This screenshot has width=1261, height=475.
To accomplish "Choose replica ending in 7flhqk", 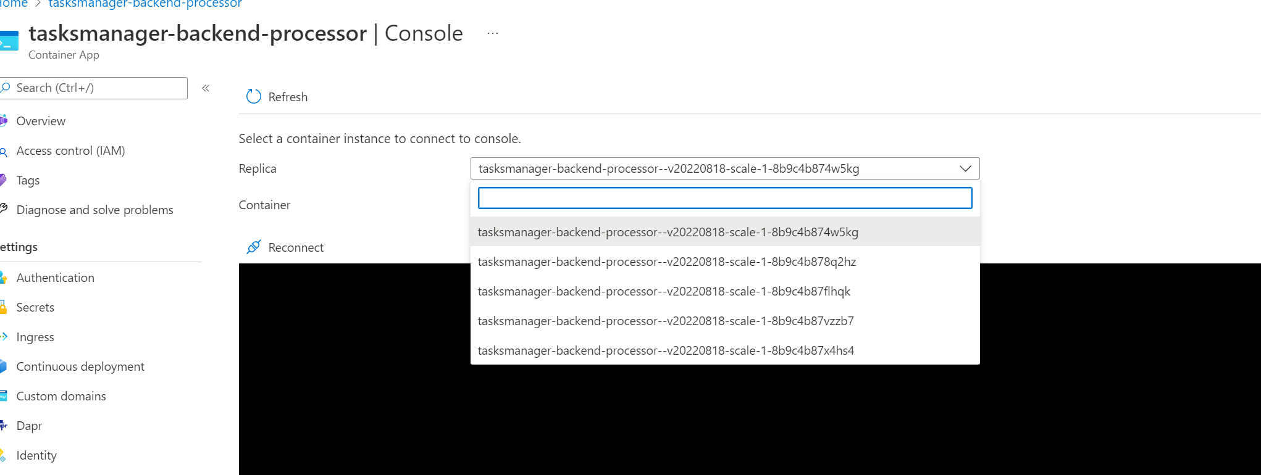I will [x=664, y=291].
